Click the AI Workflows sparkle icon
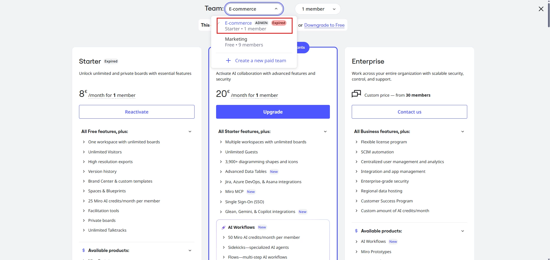 coord(223,228)
